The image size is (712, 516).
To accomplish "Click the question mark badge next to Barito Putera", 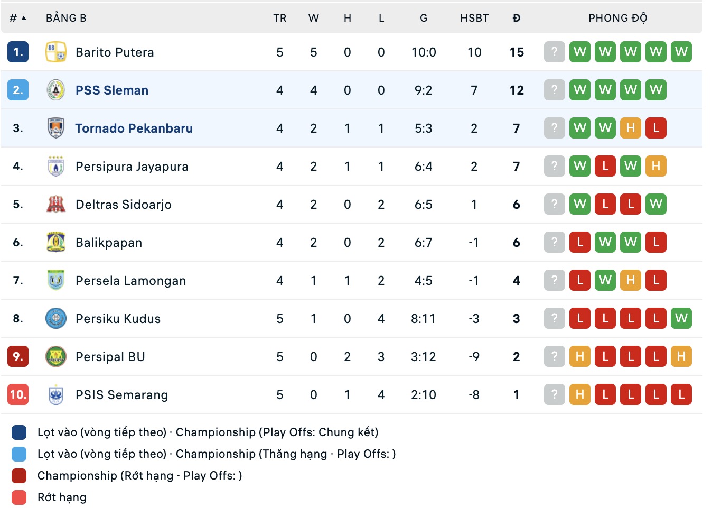I will click(554, 52).
